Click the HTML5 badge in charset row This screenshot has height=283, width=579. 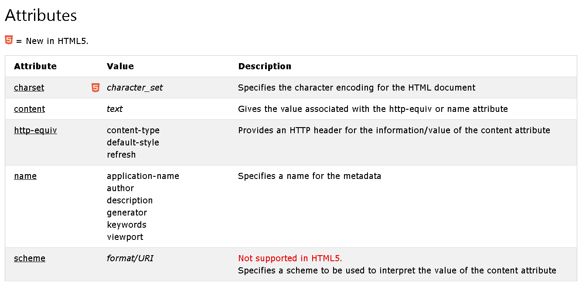pos(95,88)
